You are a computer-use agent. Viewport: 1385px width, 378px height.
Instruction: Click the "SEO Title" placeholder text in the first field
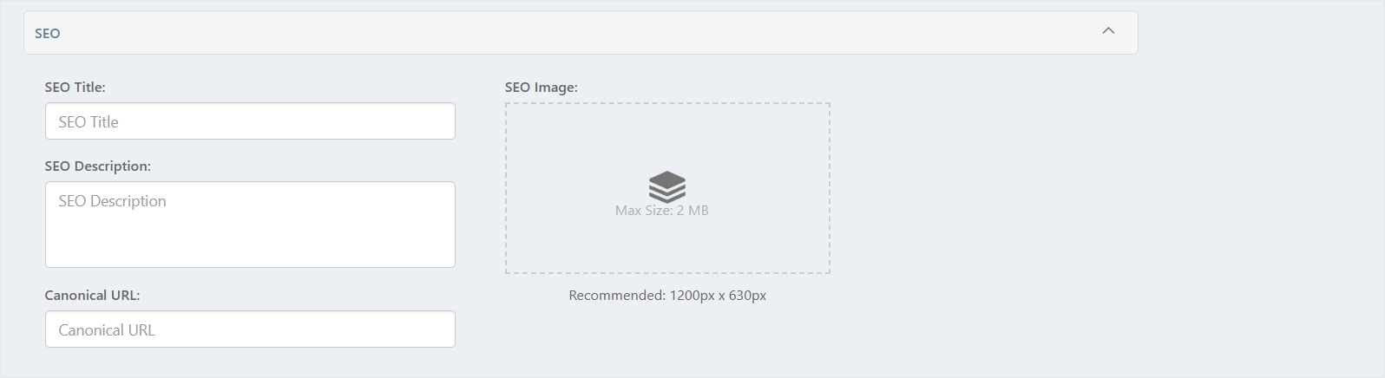click(89, 122)
